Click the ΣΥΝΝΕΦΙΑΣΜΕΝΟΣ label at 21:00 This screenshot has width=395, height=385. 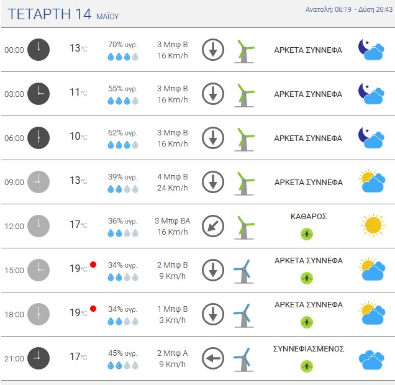(309, 349)
